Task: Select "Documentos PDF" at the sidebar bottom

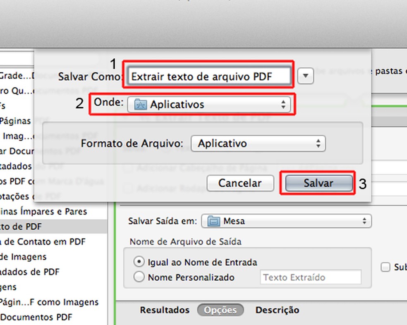Action: 35,317
